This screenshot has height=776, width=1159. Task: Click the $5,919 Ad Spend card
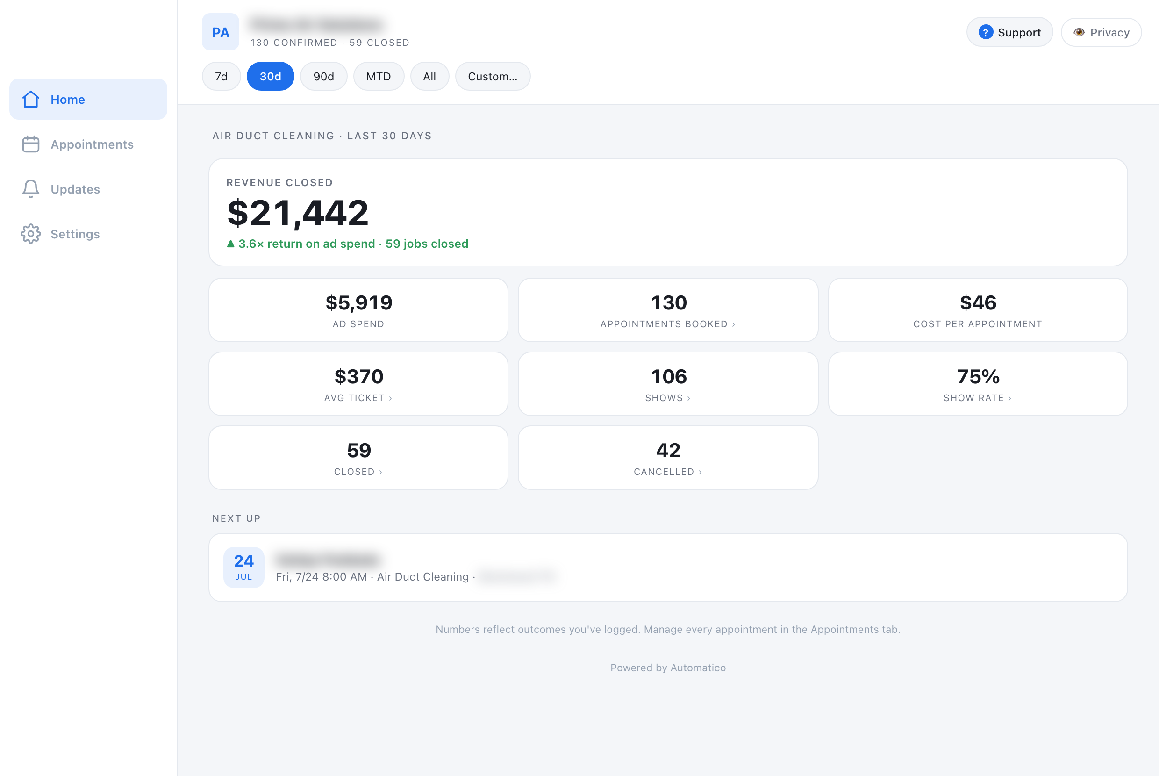[358, 310]
